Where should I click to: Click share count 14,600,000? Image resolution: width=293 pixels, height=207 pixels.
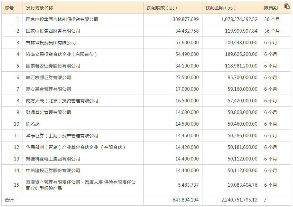[187, 112]
